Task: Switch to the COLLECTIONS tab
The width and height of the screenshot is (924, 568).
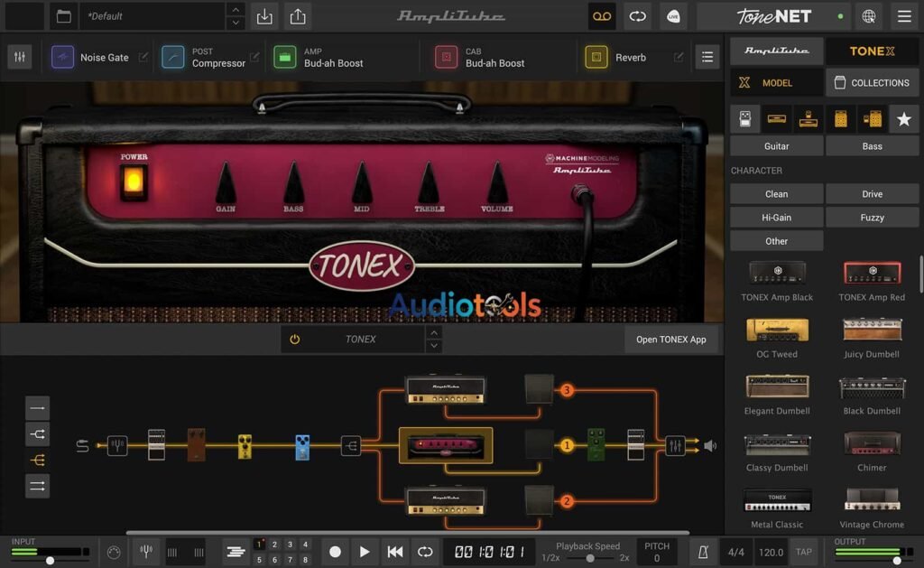Action: pos(872,82)
